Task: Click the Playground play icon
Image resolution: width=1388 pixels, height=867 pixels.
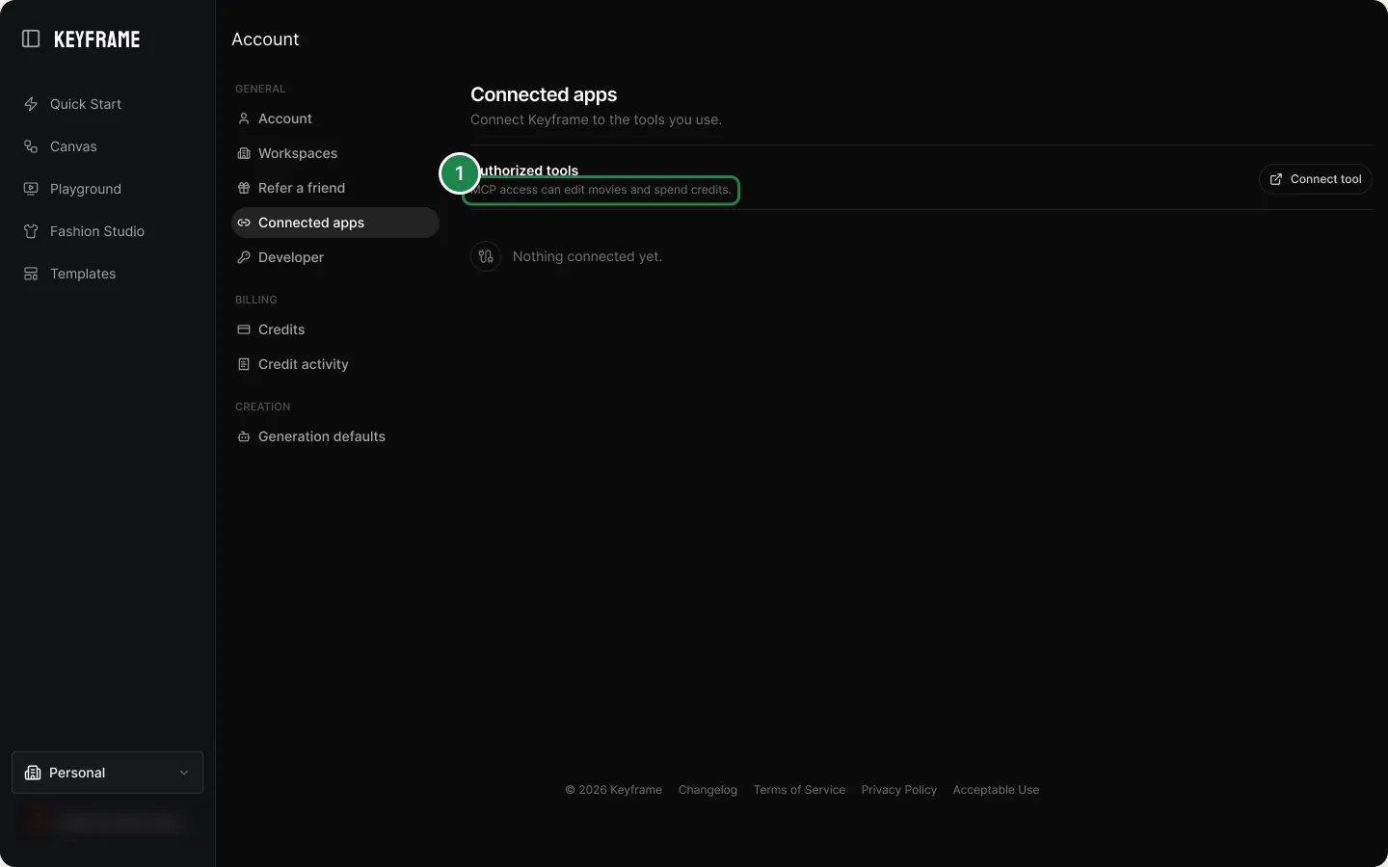Action: click(31, 189)
